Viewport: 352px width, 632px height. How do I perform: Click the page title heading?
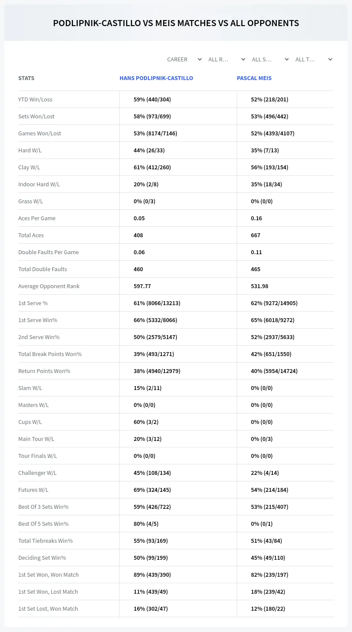[x=176, y=23]
